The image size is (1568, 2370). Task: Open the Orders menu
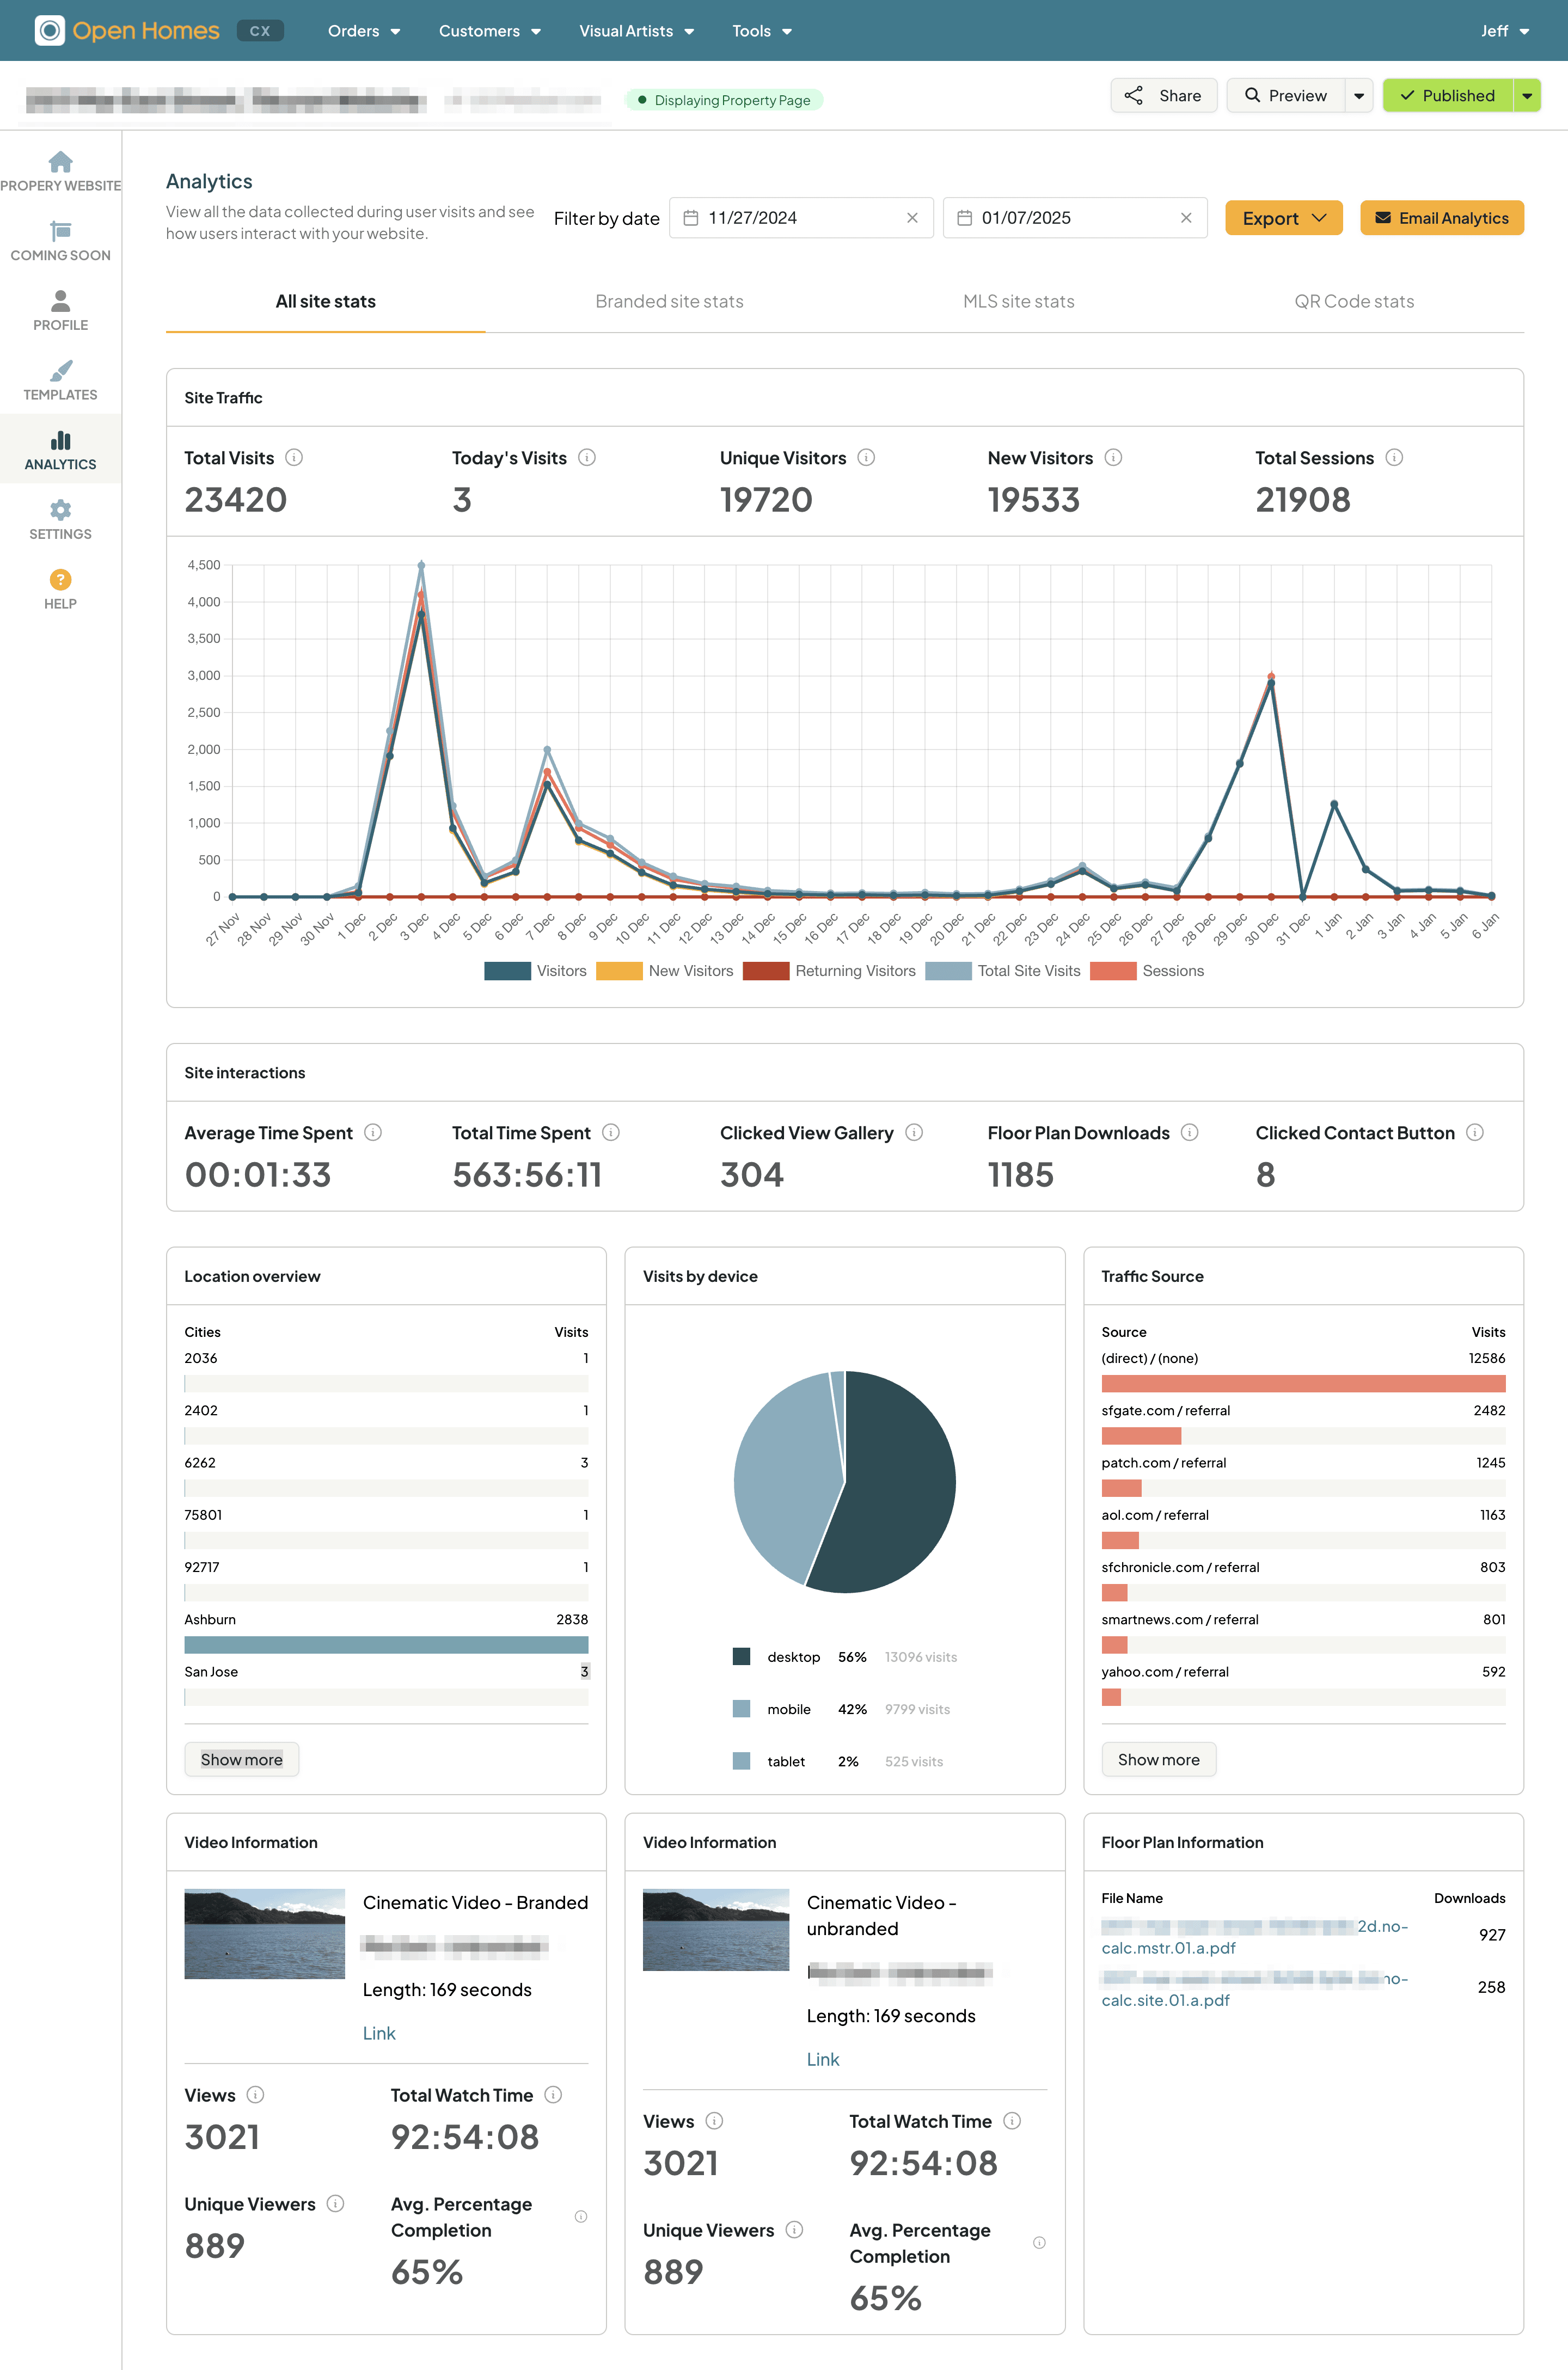click(364, 31)
